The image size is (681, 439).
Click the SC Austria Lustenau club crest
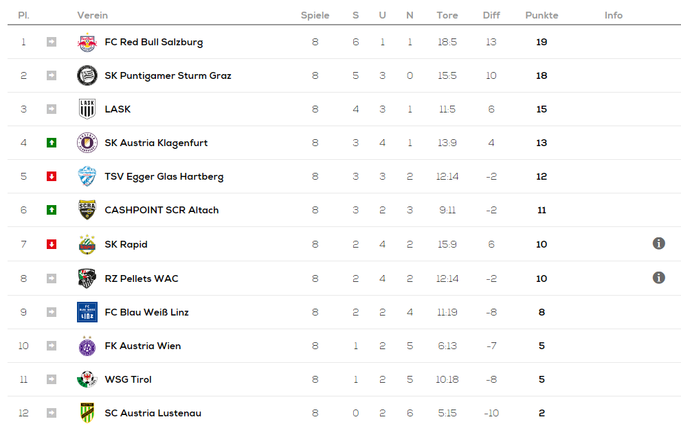pos(87,413)
